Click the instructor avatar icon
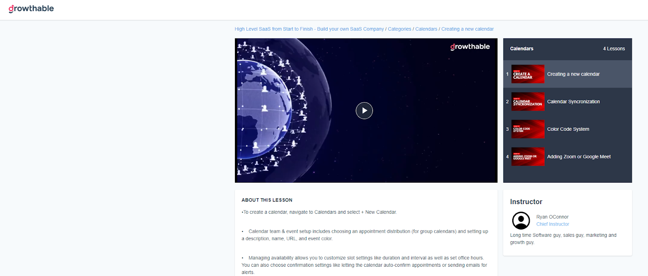Screen dimensions: 648x276 tap(521, 221)
